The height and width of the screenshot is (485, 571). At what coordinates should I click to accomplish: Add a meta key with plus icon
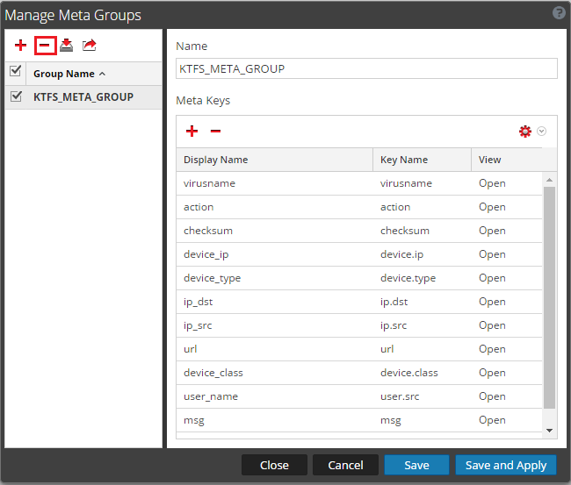[192, 132]
